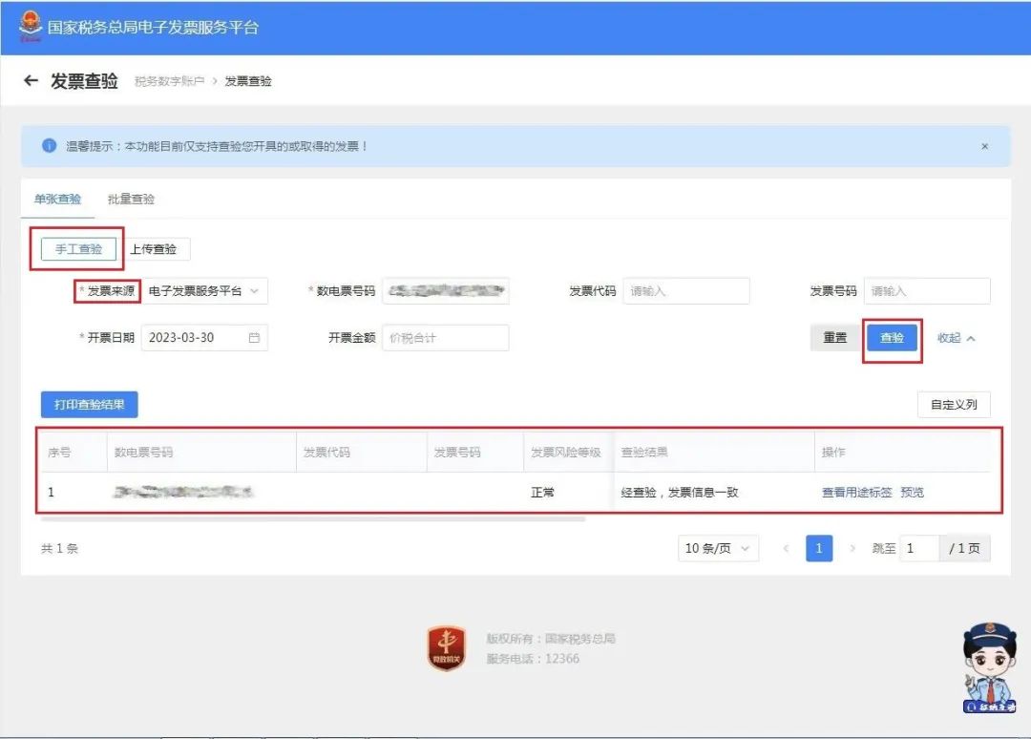Click the back arrow beside 发票查验
Screen dimensions: 1031x739
point(31,81)
